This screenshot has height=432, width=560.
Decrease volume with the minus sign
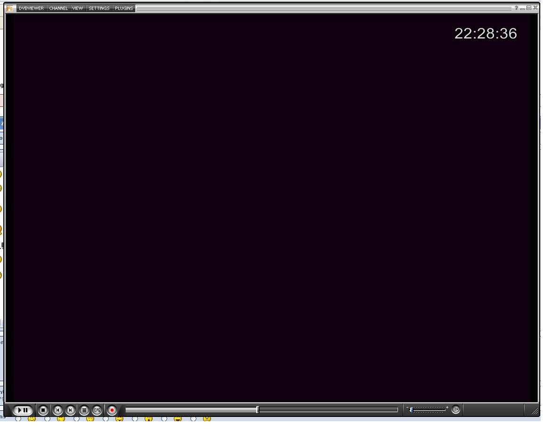407,408
